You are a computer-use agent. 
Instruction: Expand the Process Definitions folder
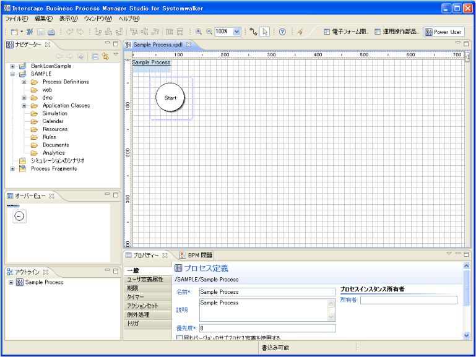point(24,82)
